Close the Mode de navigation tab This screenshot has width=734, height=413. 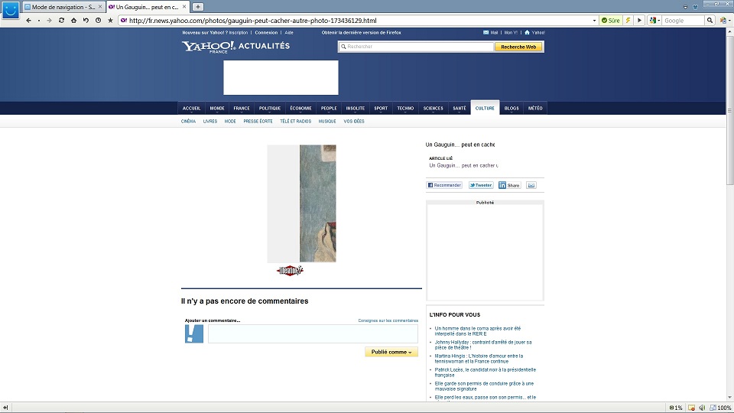click(99, 7)
